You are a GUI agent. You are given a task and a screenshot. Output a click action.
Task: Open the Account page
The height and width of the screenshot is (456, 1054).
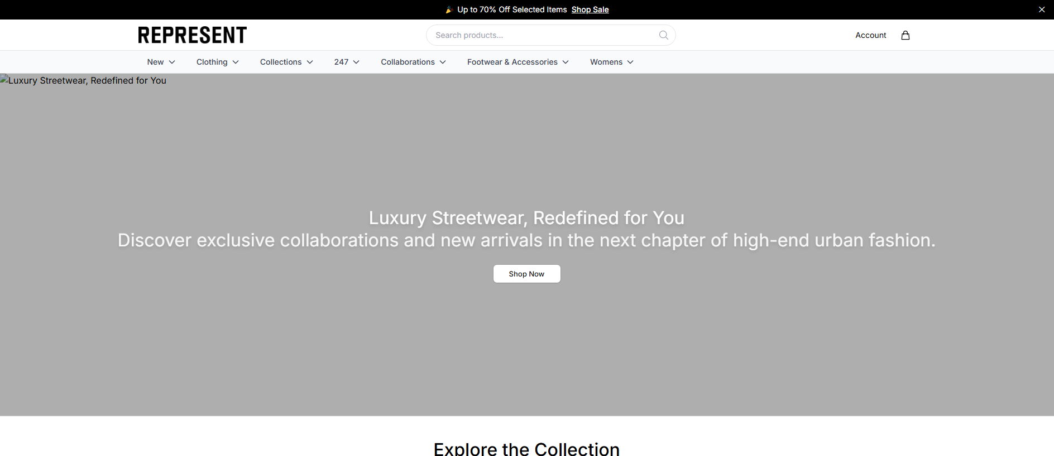pyautogui.click(x=871, y=35)
